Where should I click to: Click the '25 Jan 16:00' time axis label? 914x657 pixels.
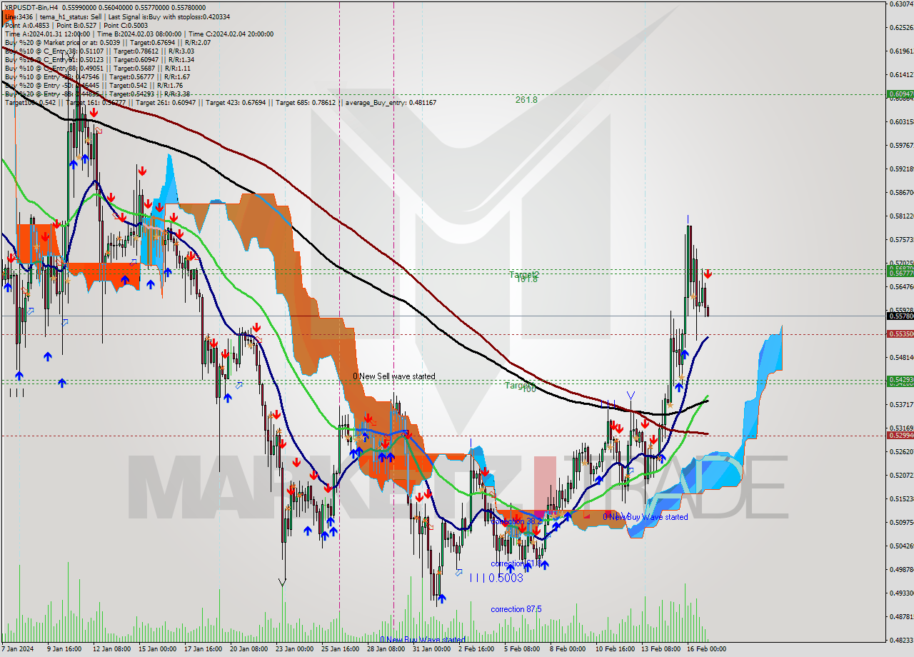340,650
